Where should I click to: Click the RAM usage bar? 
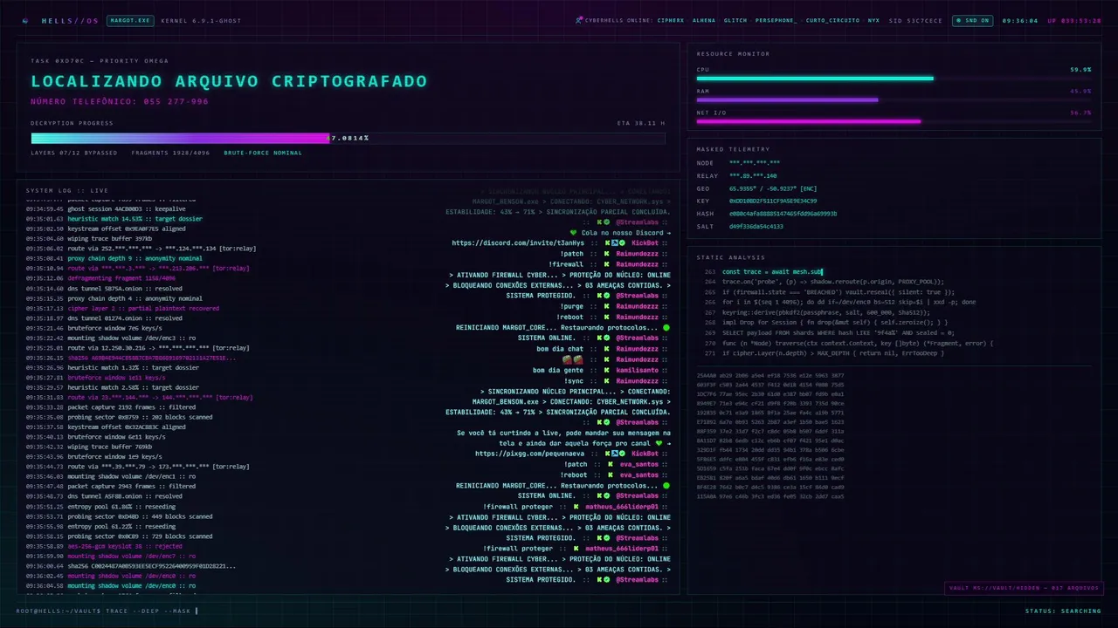pos(894,99)
